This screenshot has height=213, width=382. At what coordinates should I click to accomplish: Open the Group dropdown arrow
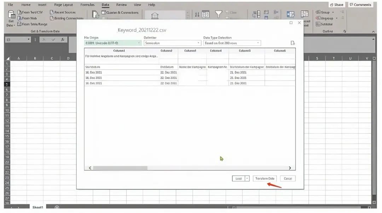333,12
